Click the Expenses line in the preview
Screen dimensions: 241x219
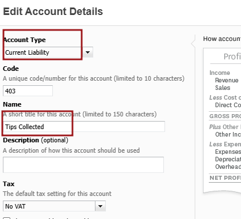click(x=228, y=152)
